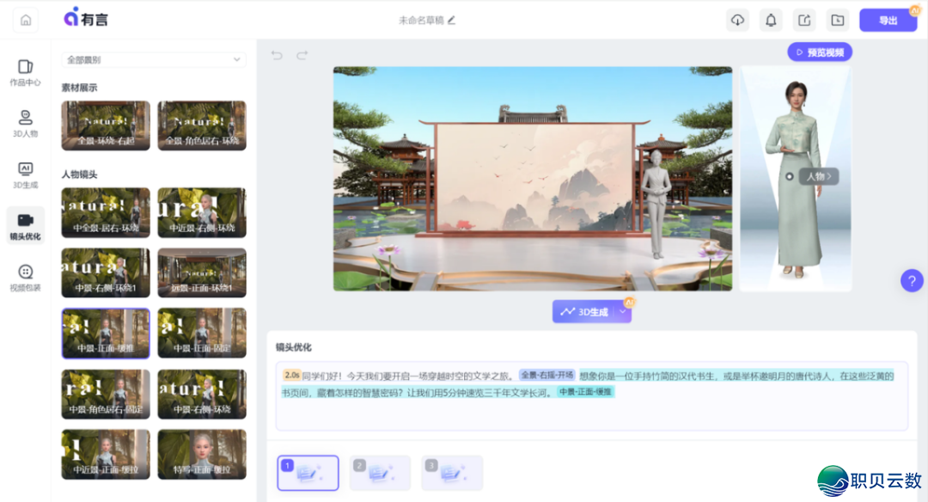Expand the 3D生成 button dropdown arrow
The width and height of the screenshot is (928, 502).
620,312
